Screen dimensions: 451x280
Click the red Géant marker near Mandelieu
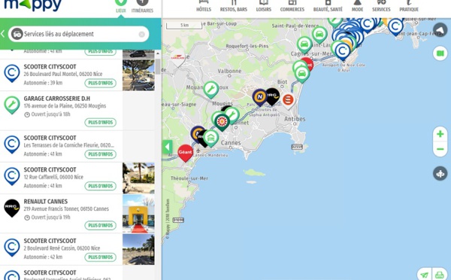click(185, 152)
